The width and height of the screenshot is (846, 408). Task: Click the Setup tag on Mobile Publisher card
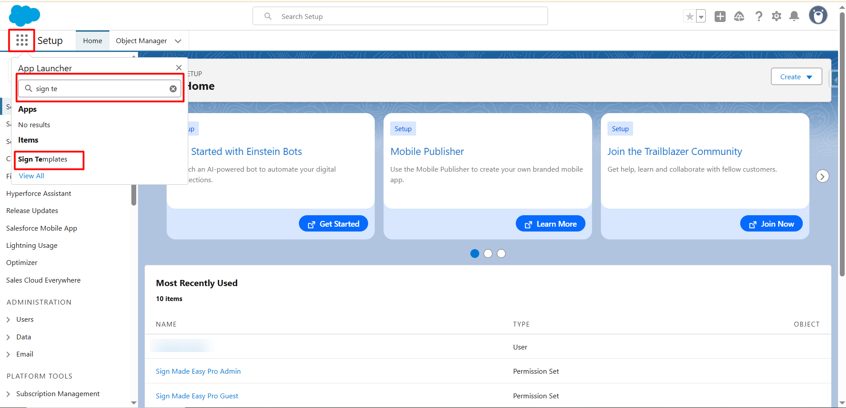coord(403,129)
